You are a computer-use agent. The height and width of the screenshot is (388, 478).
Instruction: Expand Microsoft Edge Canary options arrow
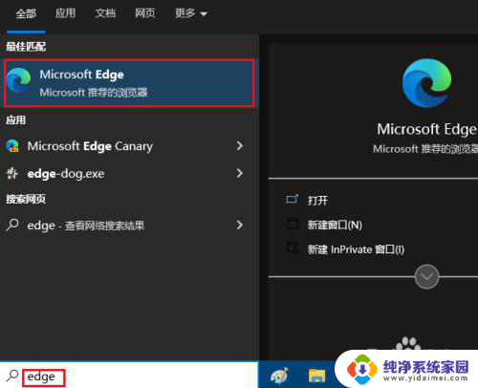pos(240,146)
